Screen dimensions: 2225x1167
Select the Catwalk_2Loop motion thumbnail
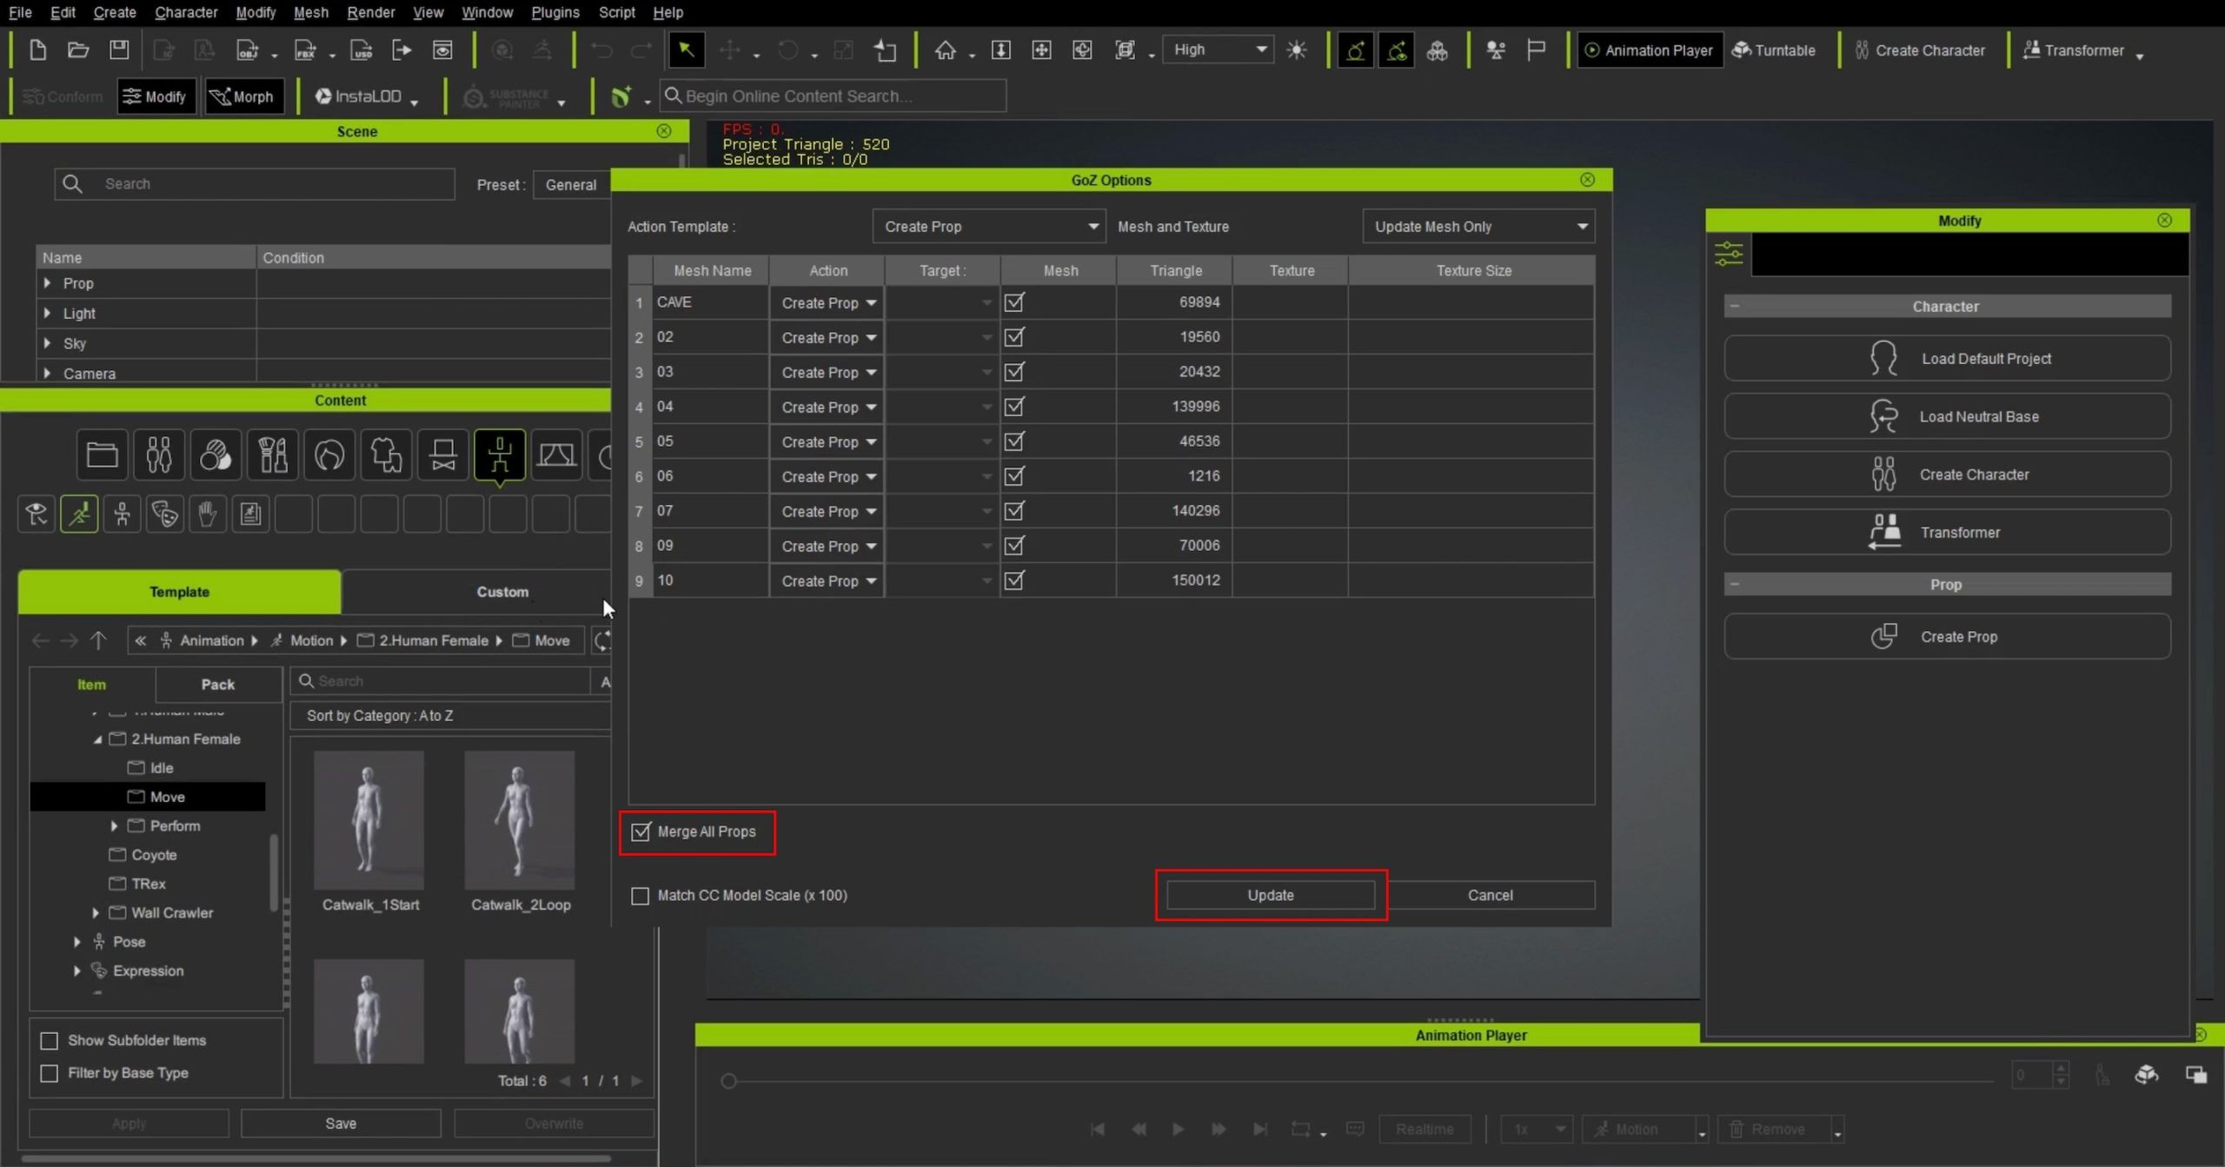[520, 821]
